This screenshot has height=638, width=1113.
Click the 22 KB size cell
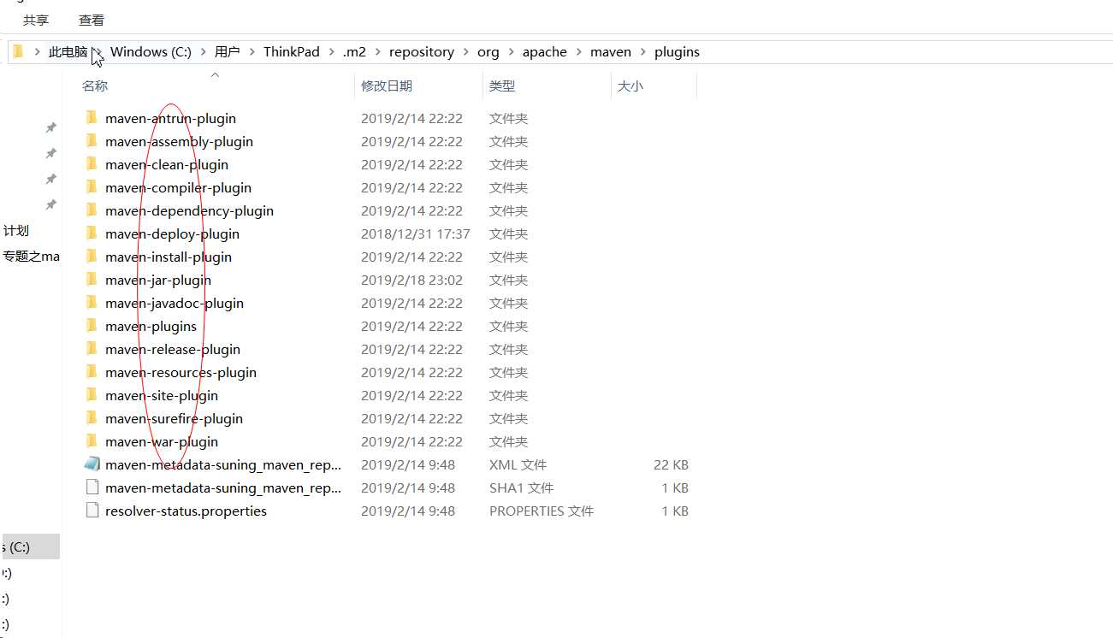pos(671,465)
